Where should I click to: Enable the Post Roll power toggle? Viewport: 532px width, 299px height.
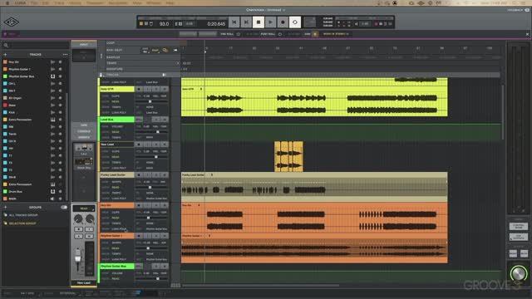280,34
